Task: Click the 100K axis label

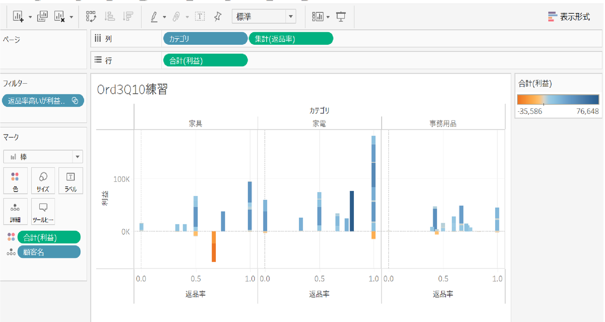Action: coord(122,179)
